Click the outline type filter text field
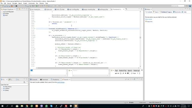 point(14,85)
